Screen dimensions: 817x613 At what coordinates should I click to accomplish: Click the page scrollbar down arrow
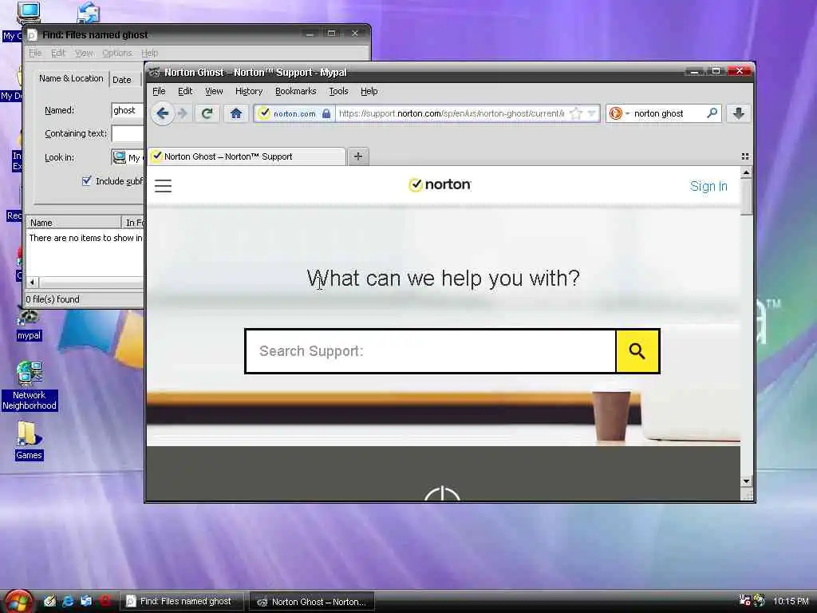tap(746, 481)
